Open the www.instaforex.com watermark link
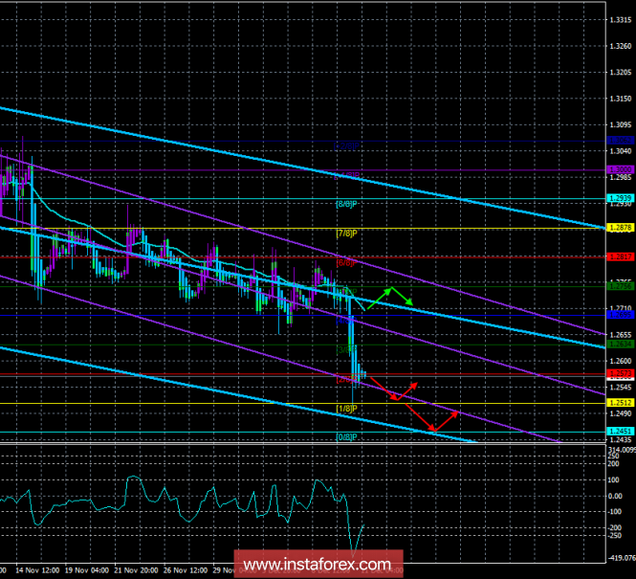Screen dimensions: 636x579 [317, 564]
